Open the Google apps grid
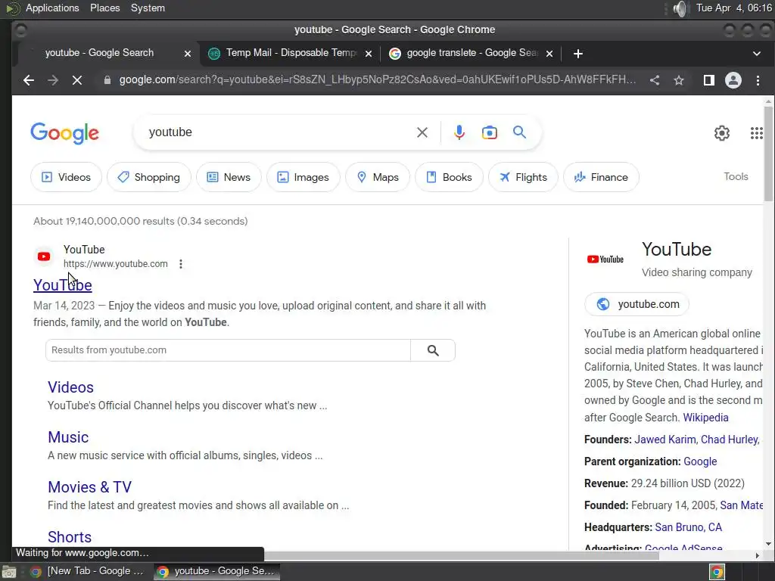Screen dimensions: 775x581 756,133
